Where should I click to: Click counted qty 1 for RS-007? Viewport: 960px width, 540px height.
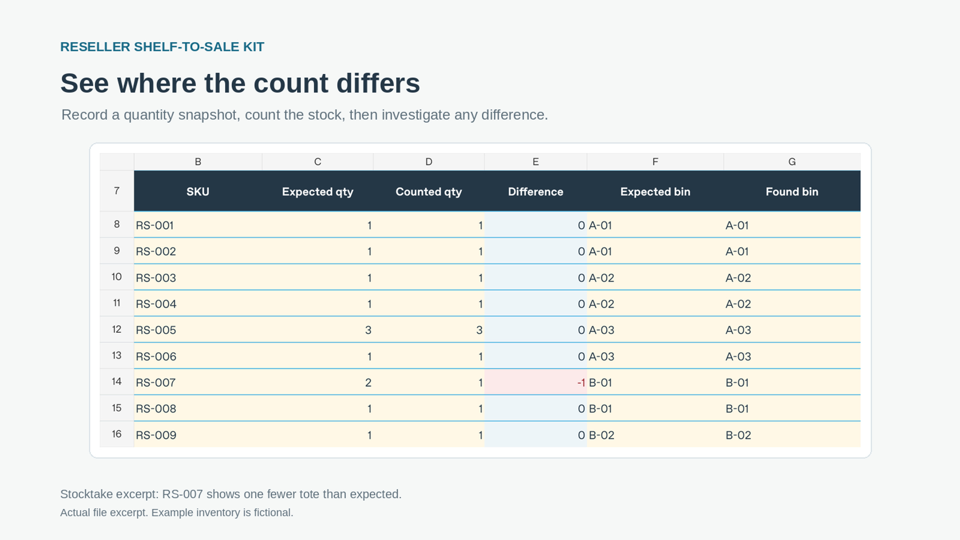click(429, 382)
